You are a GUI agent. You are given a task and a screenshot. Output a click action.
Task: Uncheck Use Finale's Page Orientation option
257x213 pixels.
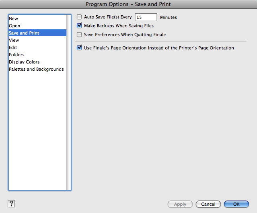coord(79,48)
